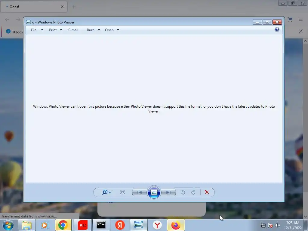Open the Photo Viewer help icon
Image resolution: width=308 pixels, height=231 pixels.
[277, 30]
